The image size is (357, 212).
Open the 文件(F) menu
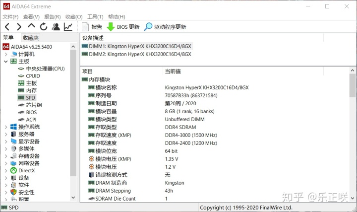(x=10, y=17)
